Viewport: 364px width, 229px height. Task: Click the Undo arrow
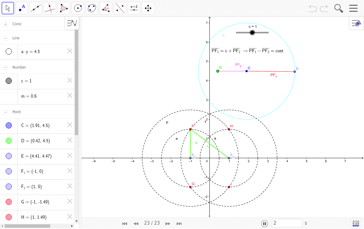coord(313,8)
